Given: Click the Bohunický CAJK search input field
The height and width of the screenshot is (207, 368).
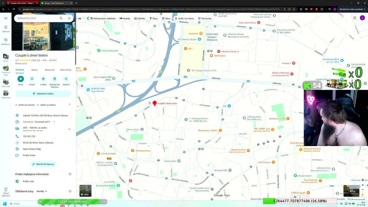Looking at the screenshot, I should pos(37,18).
